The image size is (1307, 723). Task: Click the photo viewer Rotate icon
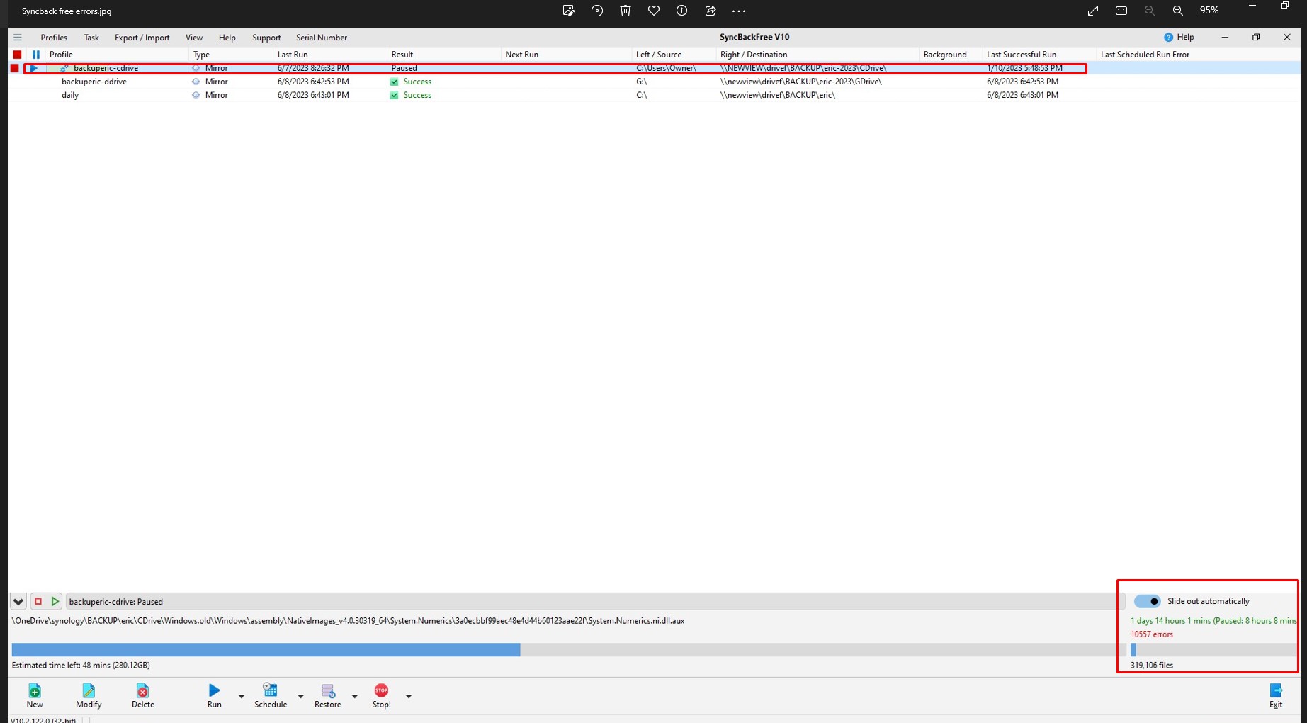pos(597,11)
